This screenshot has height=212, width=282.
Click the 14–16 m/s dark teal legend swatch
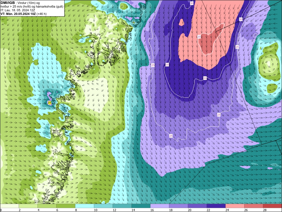(141, 206)
